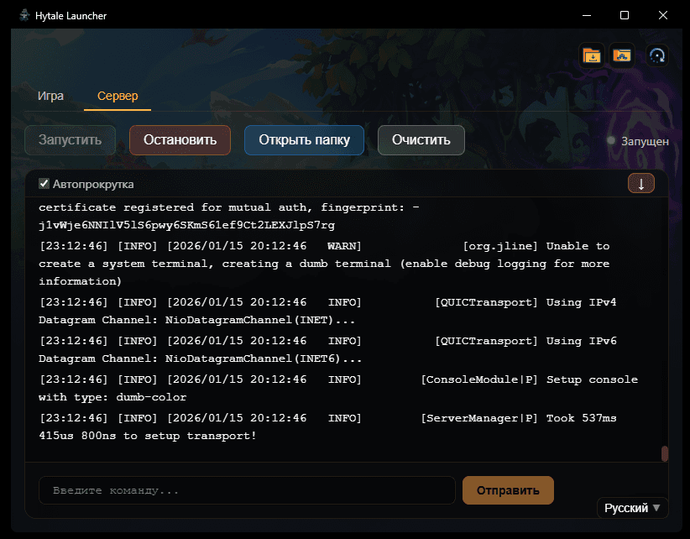
Task: Click the download folder icon
Action: (x=593, y=55)
